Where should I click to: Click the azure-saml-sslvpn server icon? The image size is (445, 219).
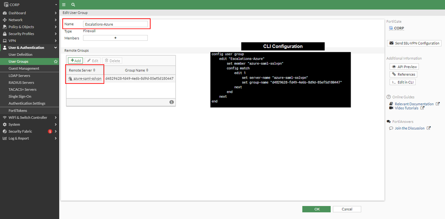click(70, 79)
